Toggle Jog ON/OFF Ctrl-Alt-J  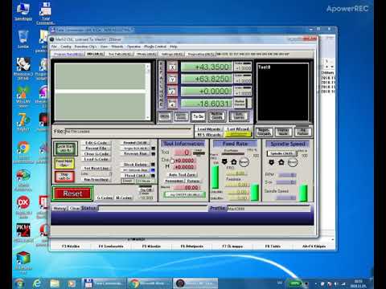coord(184,194)
